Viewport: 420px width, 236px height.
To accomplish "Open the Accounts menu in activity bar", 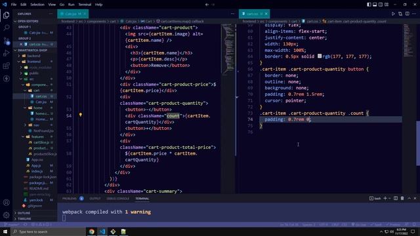I will coord(6,203).
